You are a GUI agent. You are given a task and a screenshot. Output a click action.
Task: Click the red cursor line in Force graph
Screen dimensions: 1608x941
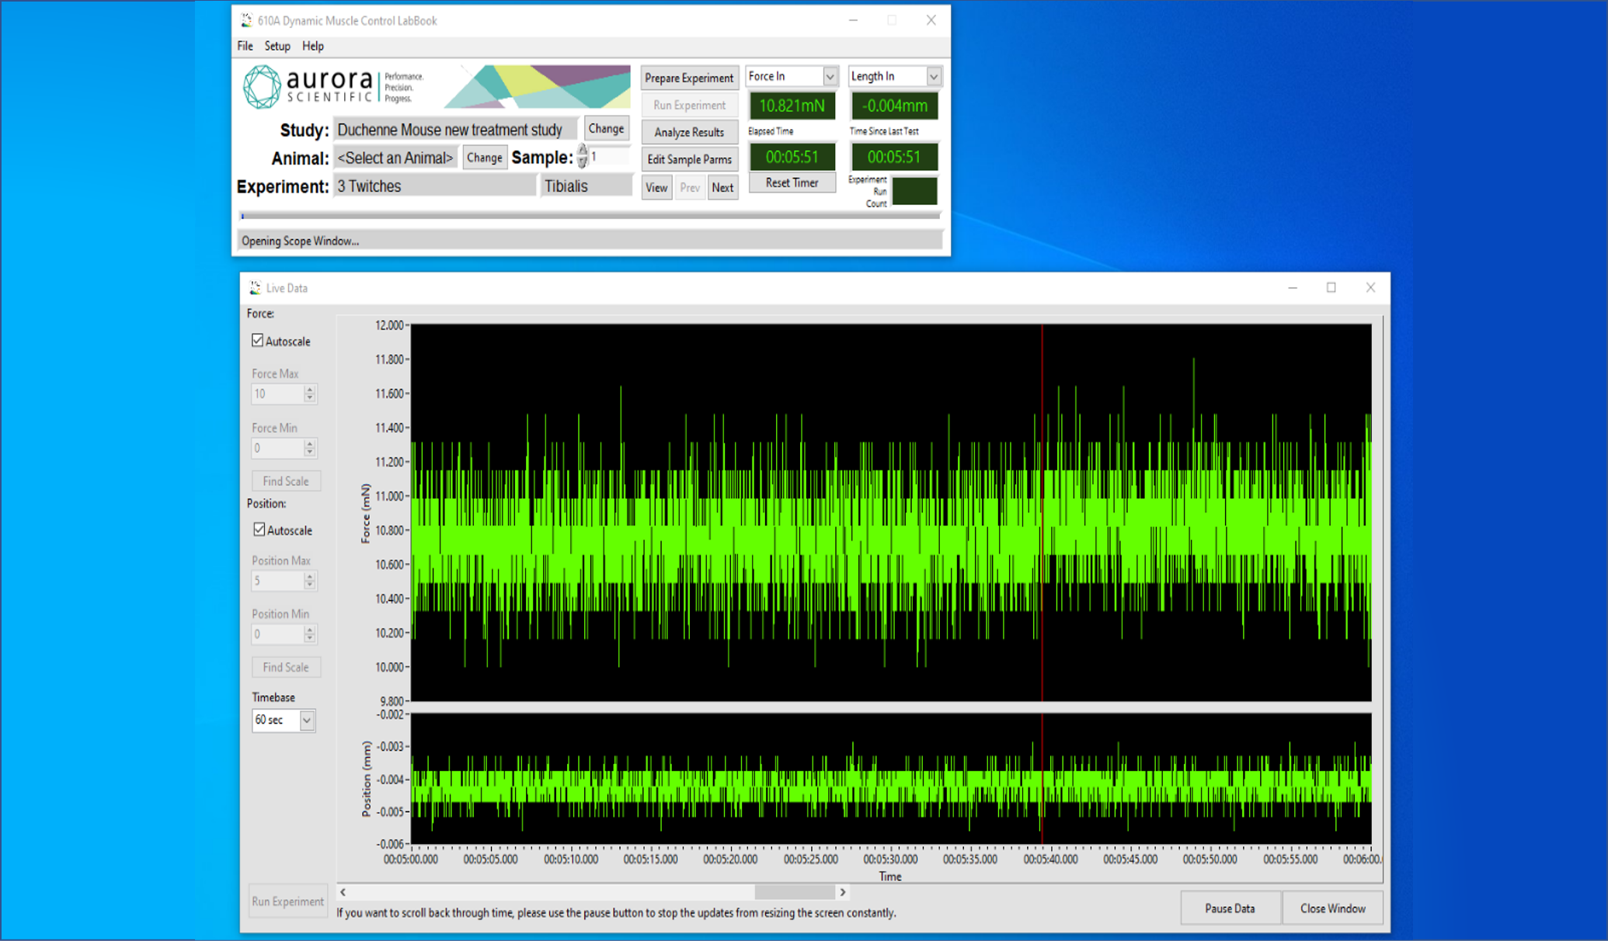tap(1042, 512)
